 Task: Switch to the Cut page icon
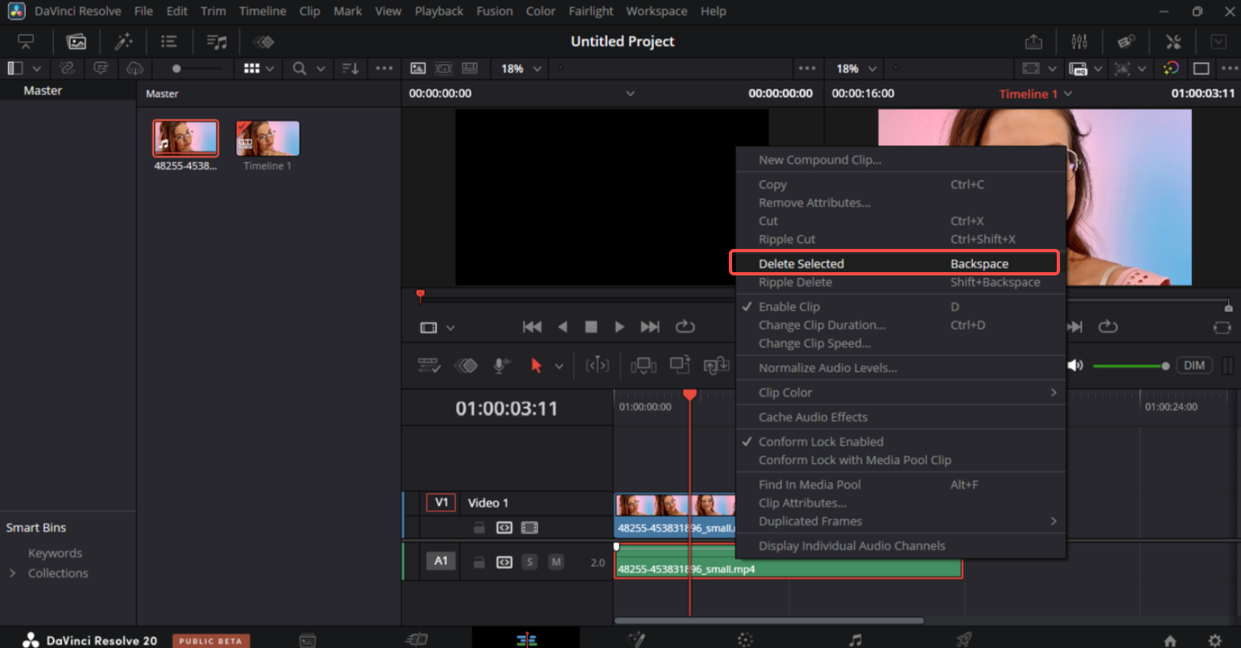[x=417, y=640]
